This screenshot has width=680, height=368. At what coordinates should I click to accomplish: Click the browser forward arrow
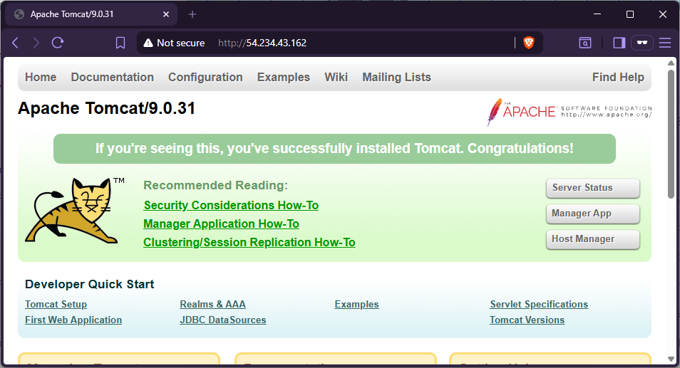pos(36,43)
